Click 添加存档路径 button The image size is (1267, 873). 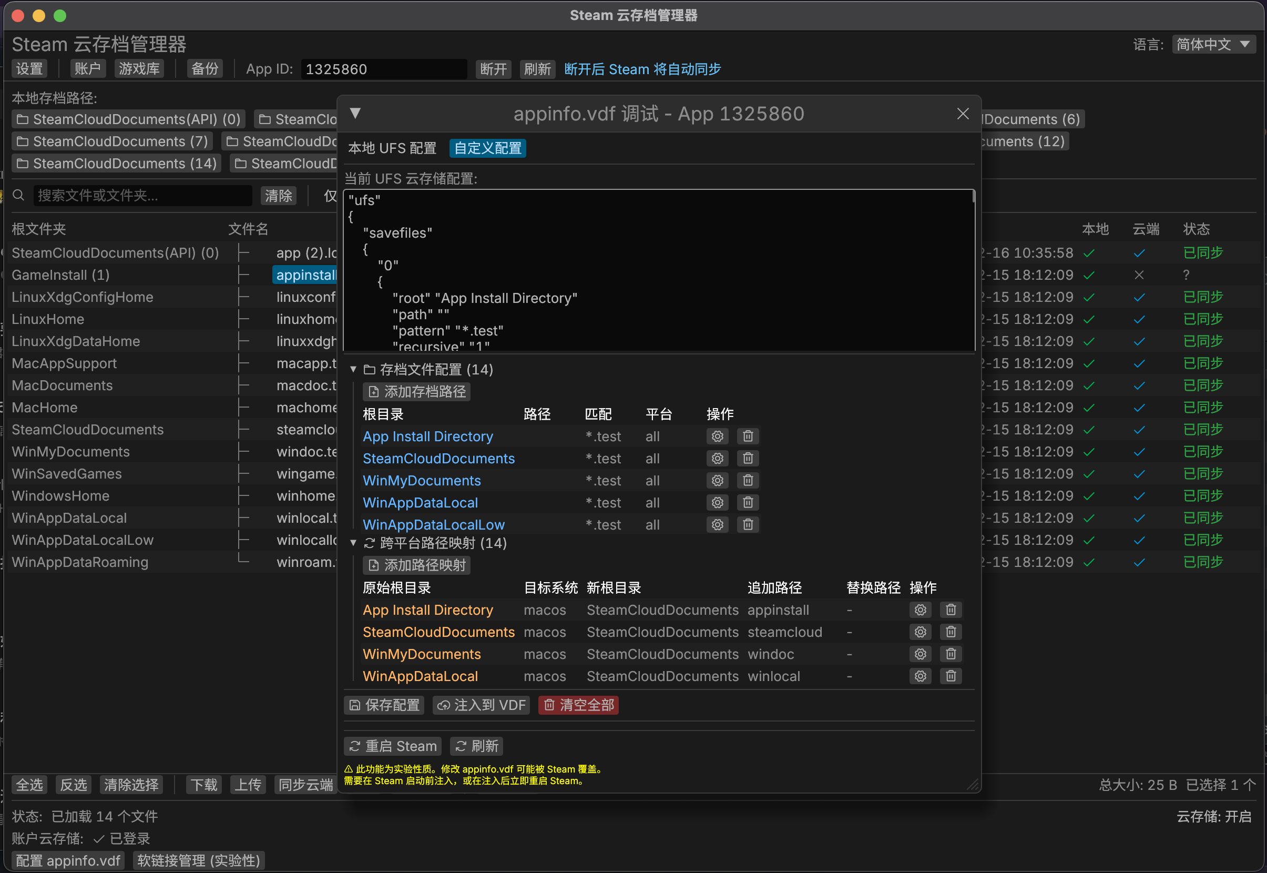(417, 392)
